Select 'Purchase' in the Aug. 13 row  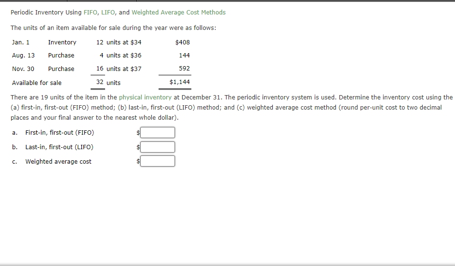(61, 56)
